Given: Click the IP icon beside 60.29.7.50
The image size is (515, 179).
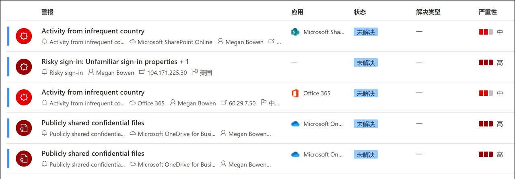Looking at the screenshot, I should tap(224, 103).
